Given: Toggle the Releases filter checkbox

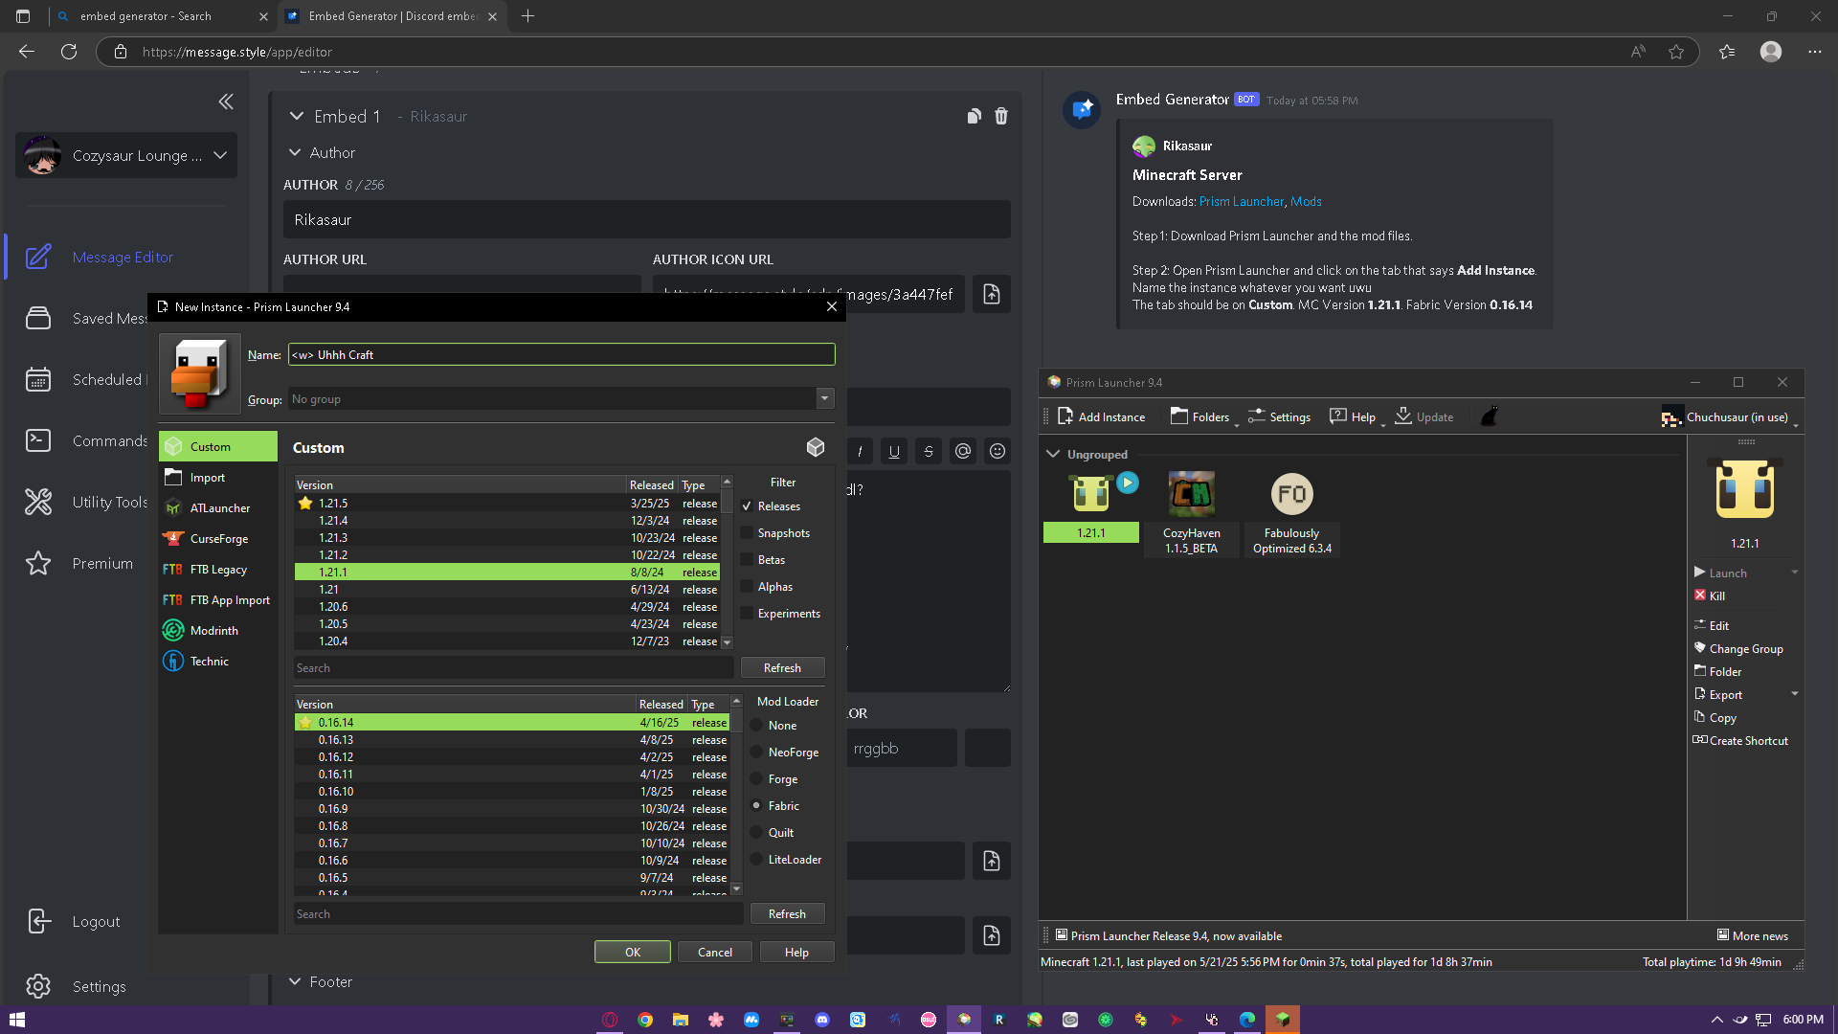Looking at the screenshot, I should point(747,506).
